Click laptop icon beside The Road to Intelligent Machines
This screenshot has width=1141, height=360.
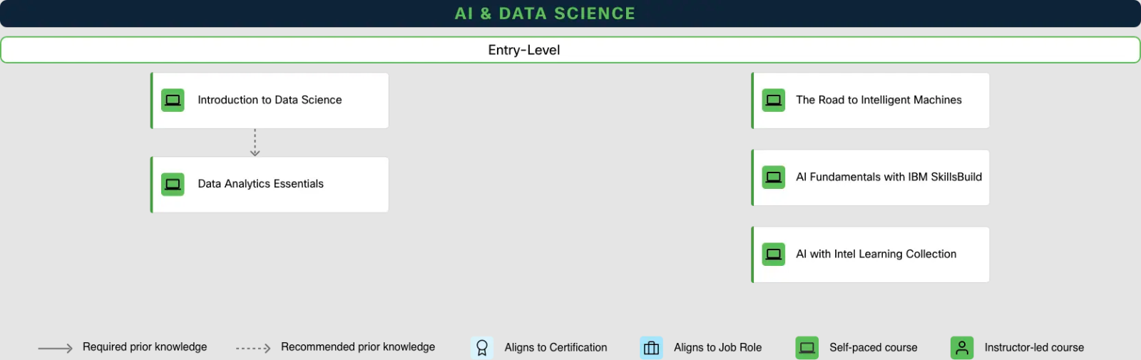point(773,101)
